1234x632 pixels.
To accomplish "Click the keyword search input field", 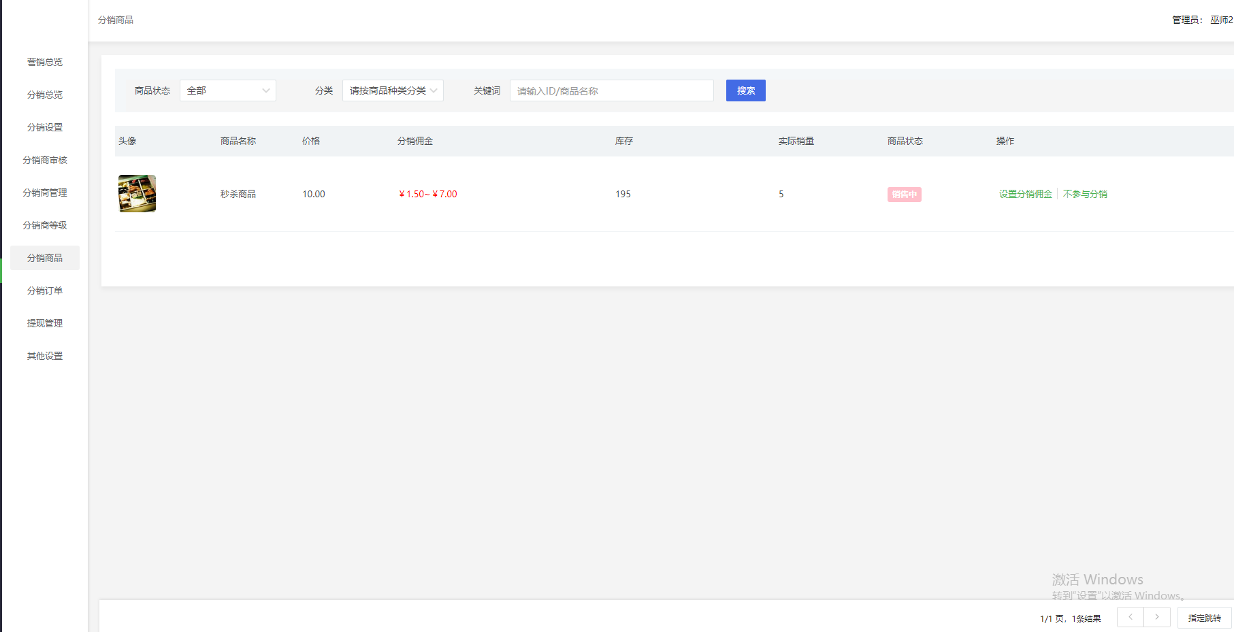I will tap(611, 90).
